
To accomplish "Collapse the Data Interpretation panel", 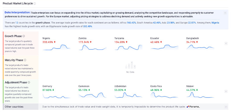I will pos(225,13).
